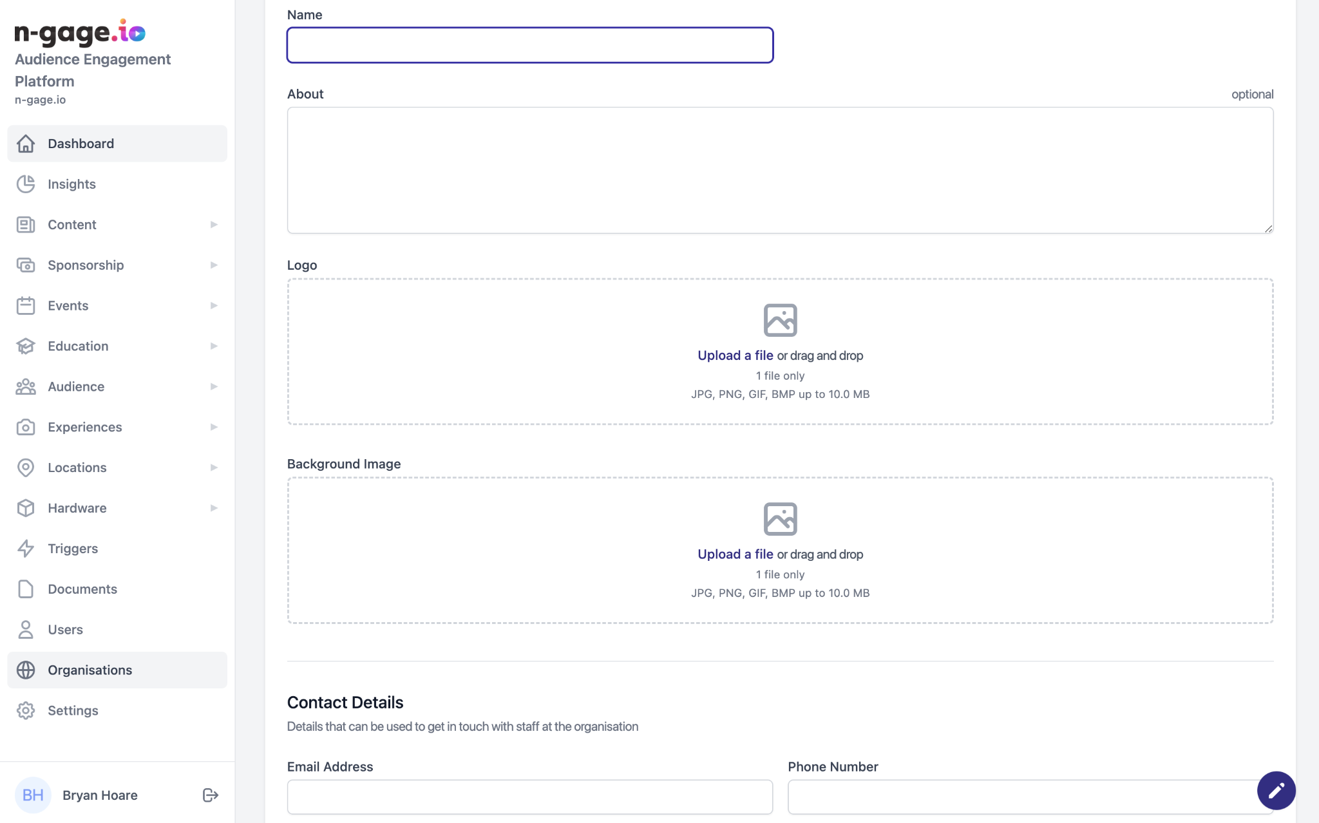Click the purple pencil edit floating button
The width and height of the screenshot is (1319, 823).
pyautogui.click(x=1276, y=790)
